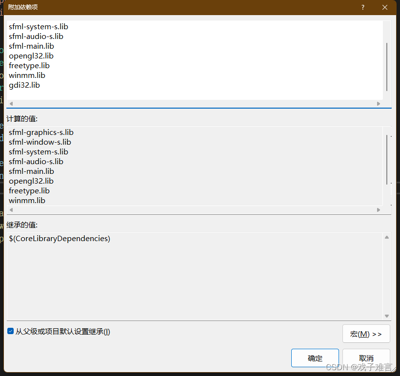Click left scroll arrow of top edit box

pyautogui.click(x=11, y=104)
